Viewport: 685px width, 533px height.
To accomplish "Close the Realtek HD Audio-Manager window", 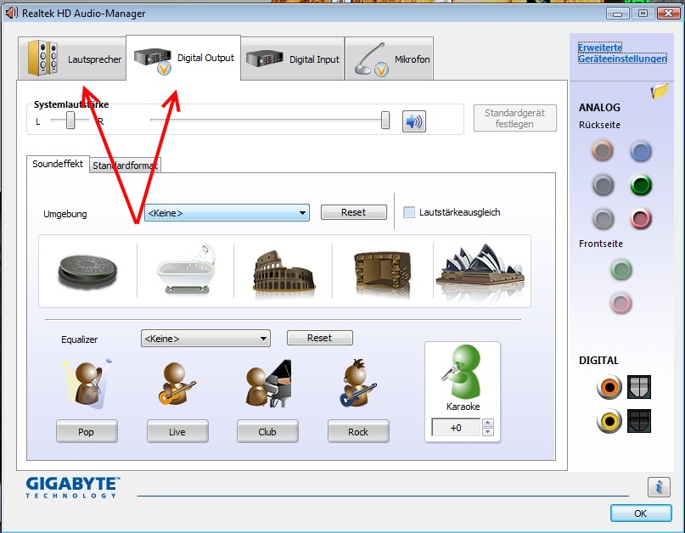I will (x=668, y=14).
